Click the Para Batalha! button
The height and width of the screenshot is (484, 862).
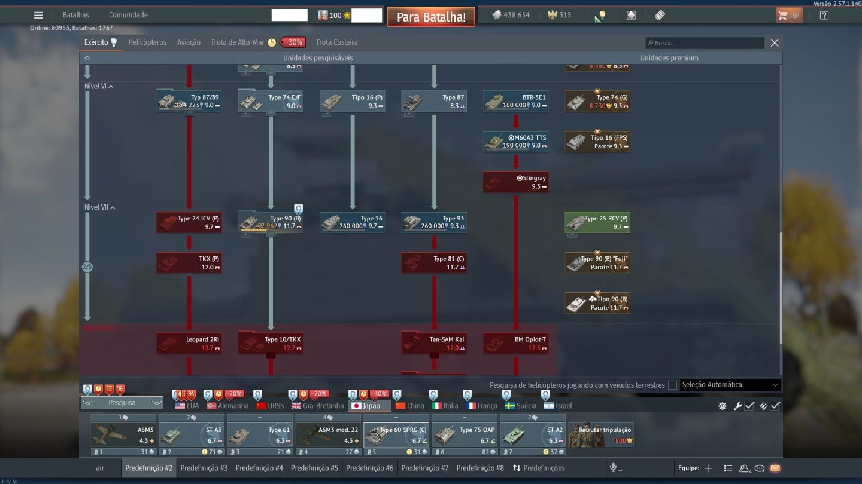click(x=431, y=17)
